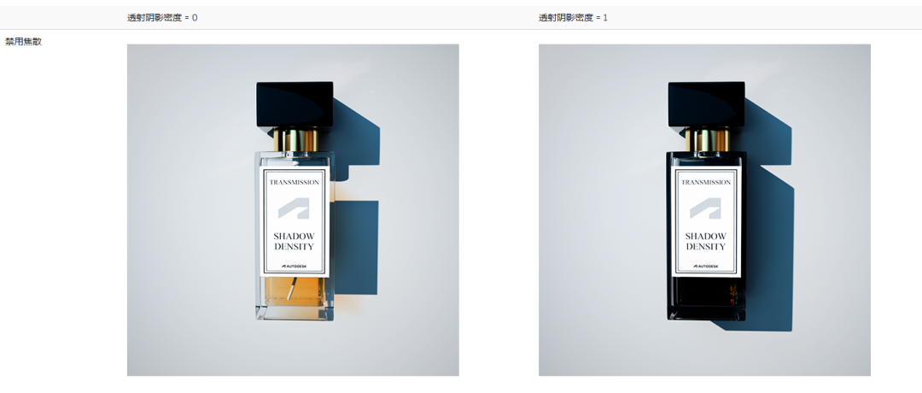Image resolution: width=922 pixels, height=393 pixels.
Task: Click the gold collar of the right bottle
Action: coord(706,138)
